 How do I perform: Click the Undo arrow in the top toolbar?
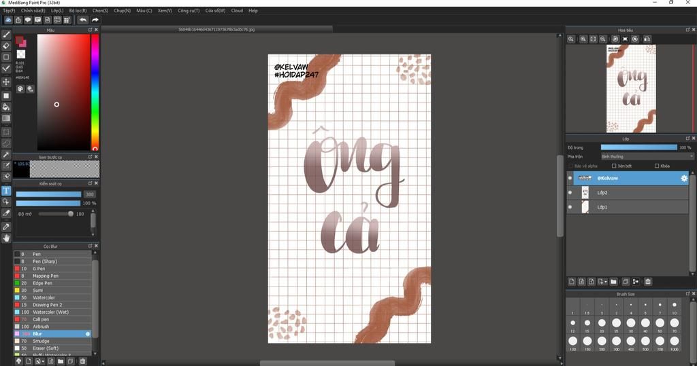pyautogui.click(x=82, y=20)
